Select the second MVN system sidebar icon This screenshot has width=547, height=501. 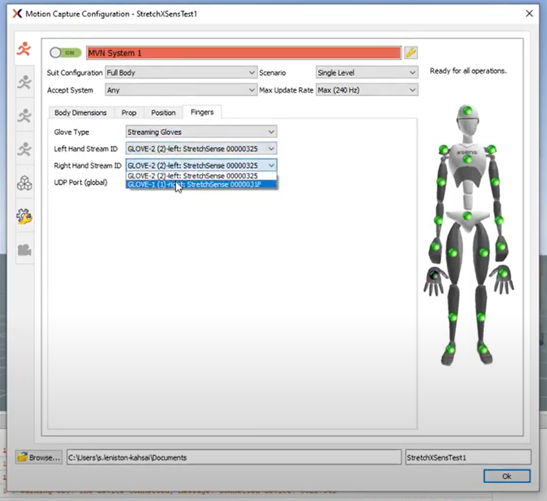click(25, 83)
